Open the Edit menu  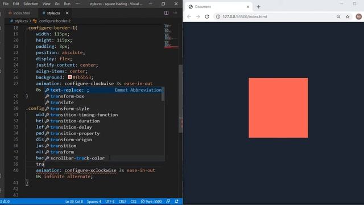pos(16,4)
